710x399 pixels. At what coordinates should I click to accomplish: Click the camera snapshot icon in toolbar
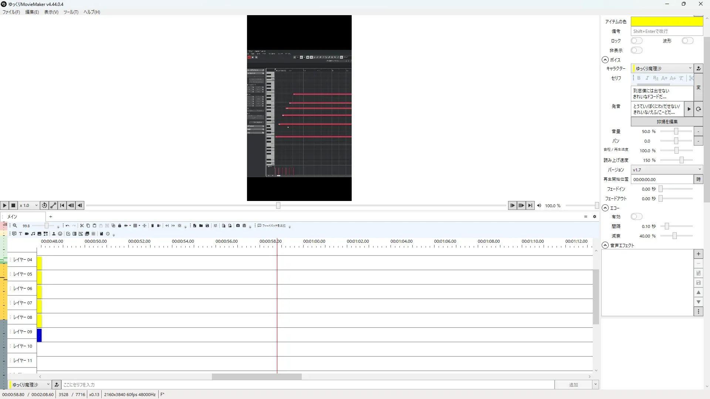click(x=238, y=226)
